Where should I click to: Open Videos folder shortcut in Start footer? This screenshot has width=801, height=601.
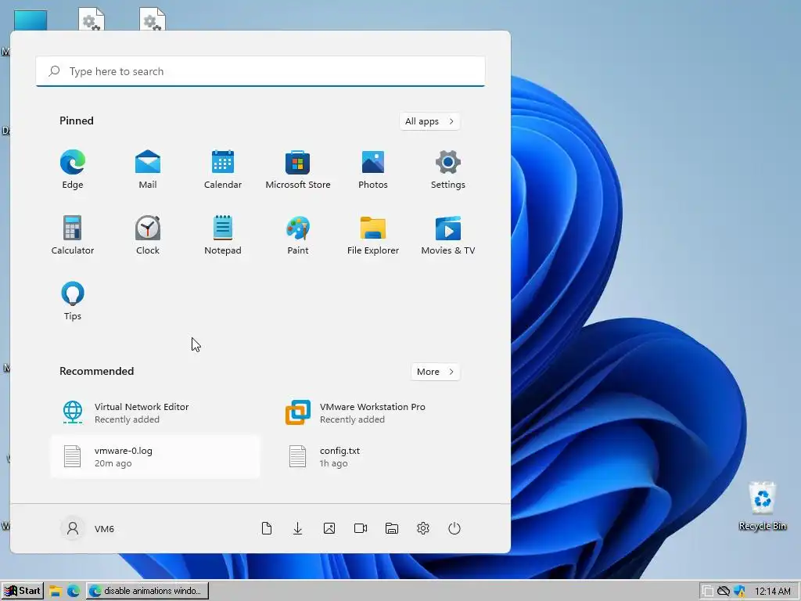pyautogui.click(x=361, y=528)
